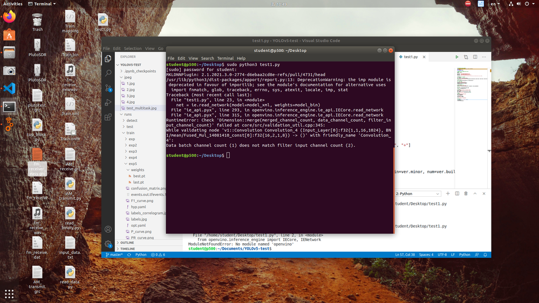The height and width of the screenshot is (303, 539).
Task: Click Ln 57, Col 38 in status bar
Action: (x=405, y=255)
